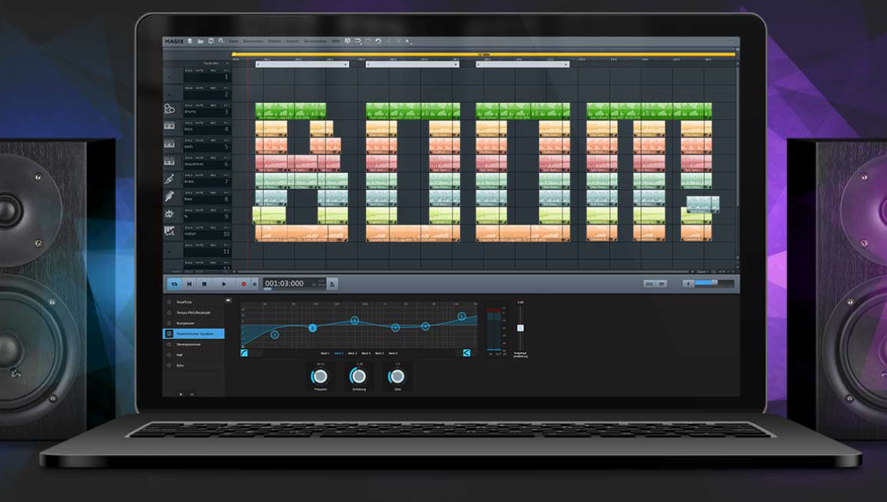Click the fx track starburst icon
Image resolution: width=887 pixels, height=502 pixels.
169,214
